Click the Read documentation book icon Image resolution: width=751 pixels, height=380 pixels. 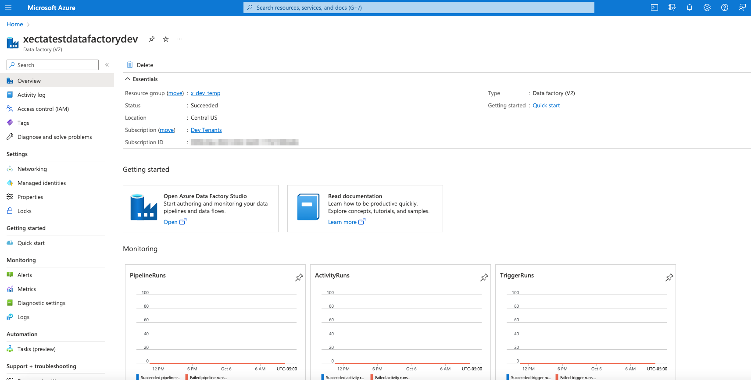click(x=308, y=207)
